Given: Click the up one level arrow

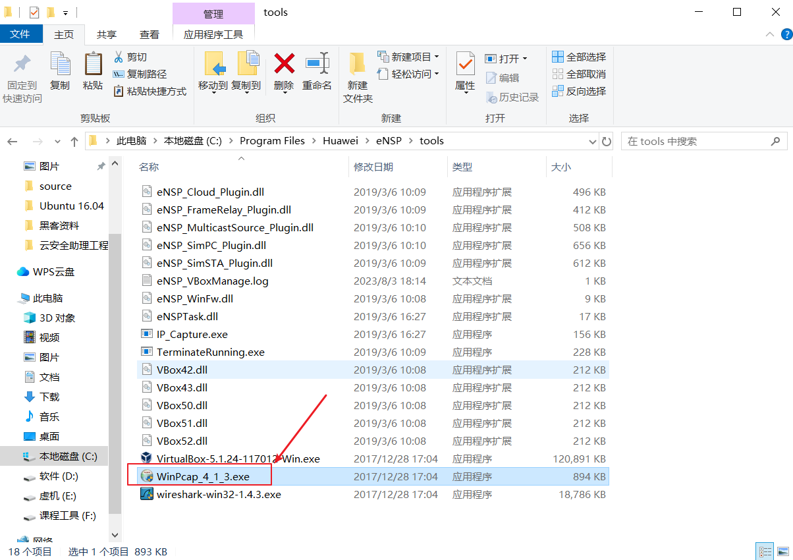Looking at the screenshot, I should [x=74, y=141].
